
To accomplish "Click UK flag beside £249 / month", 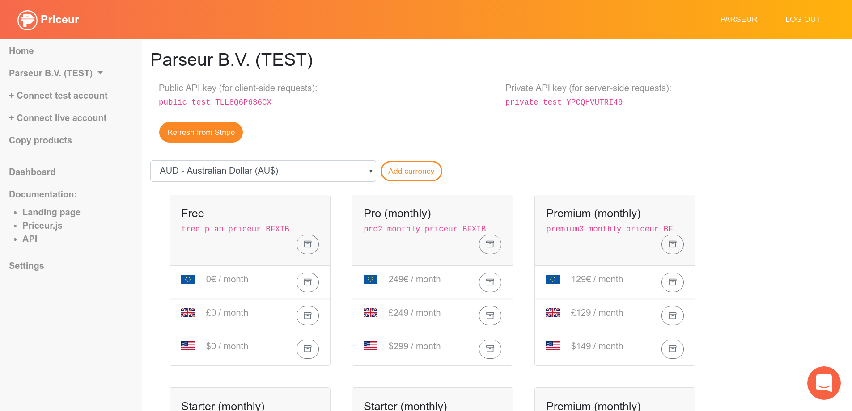I will point(370,313).
